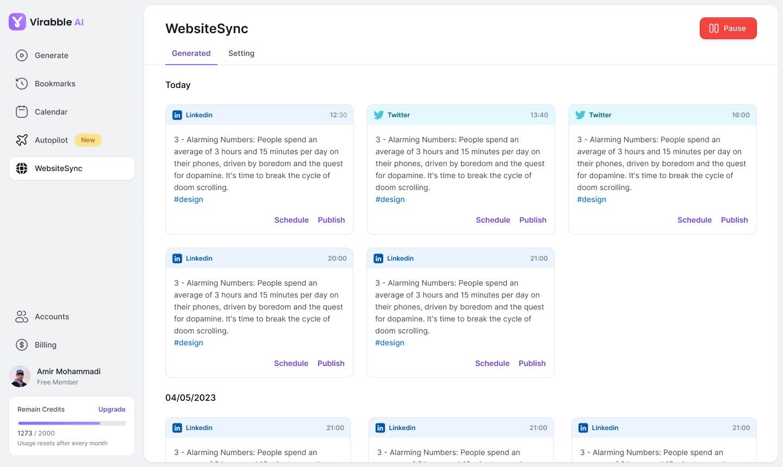Click the 21:00 time on today's LinkedIn card
Screen dimensions: 783x467
click(x=539, y=258)
